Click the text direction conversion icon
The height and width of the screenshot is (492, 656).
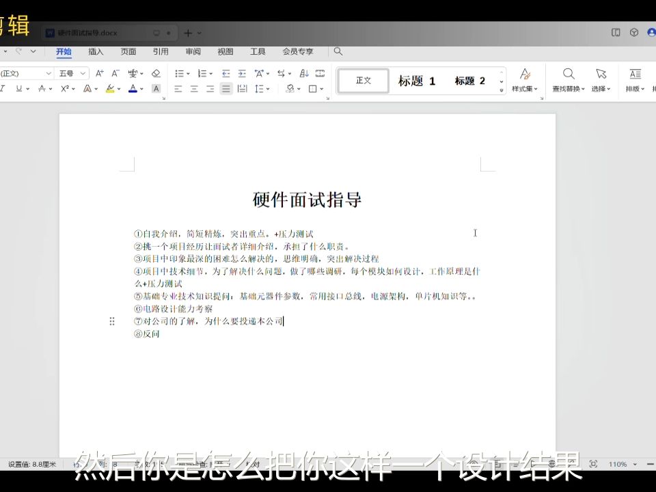coord(282,74)
